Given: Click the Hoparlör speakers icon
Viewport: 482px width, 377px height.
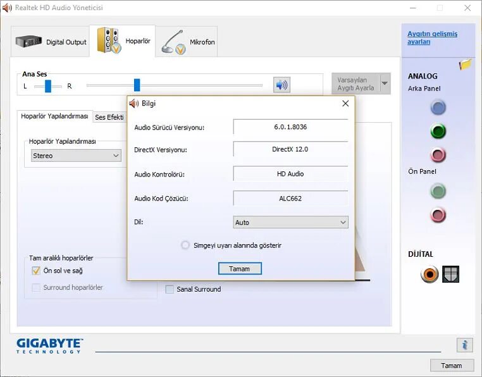Looking at the screenshot, I should [109, 40].
